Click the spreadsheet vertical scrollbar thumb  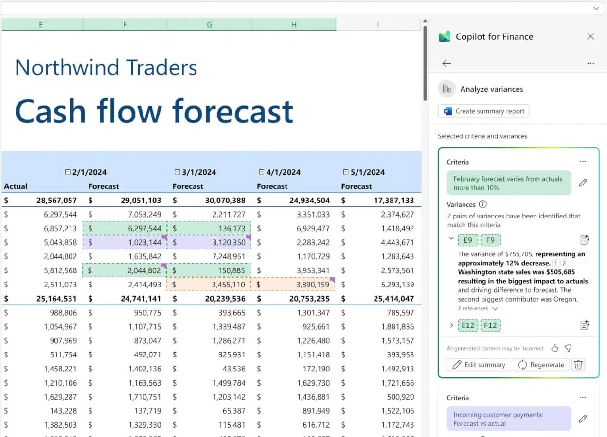425,63
